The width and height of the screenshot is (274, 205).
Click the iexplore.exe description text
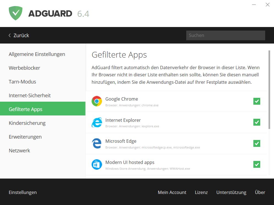(132, 126)
